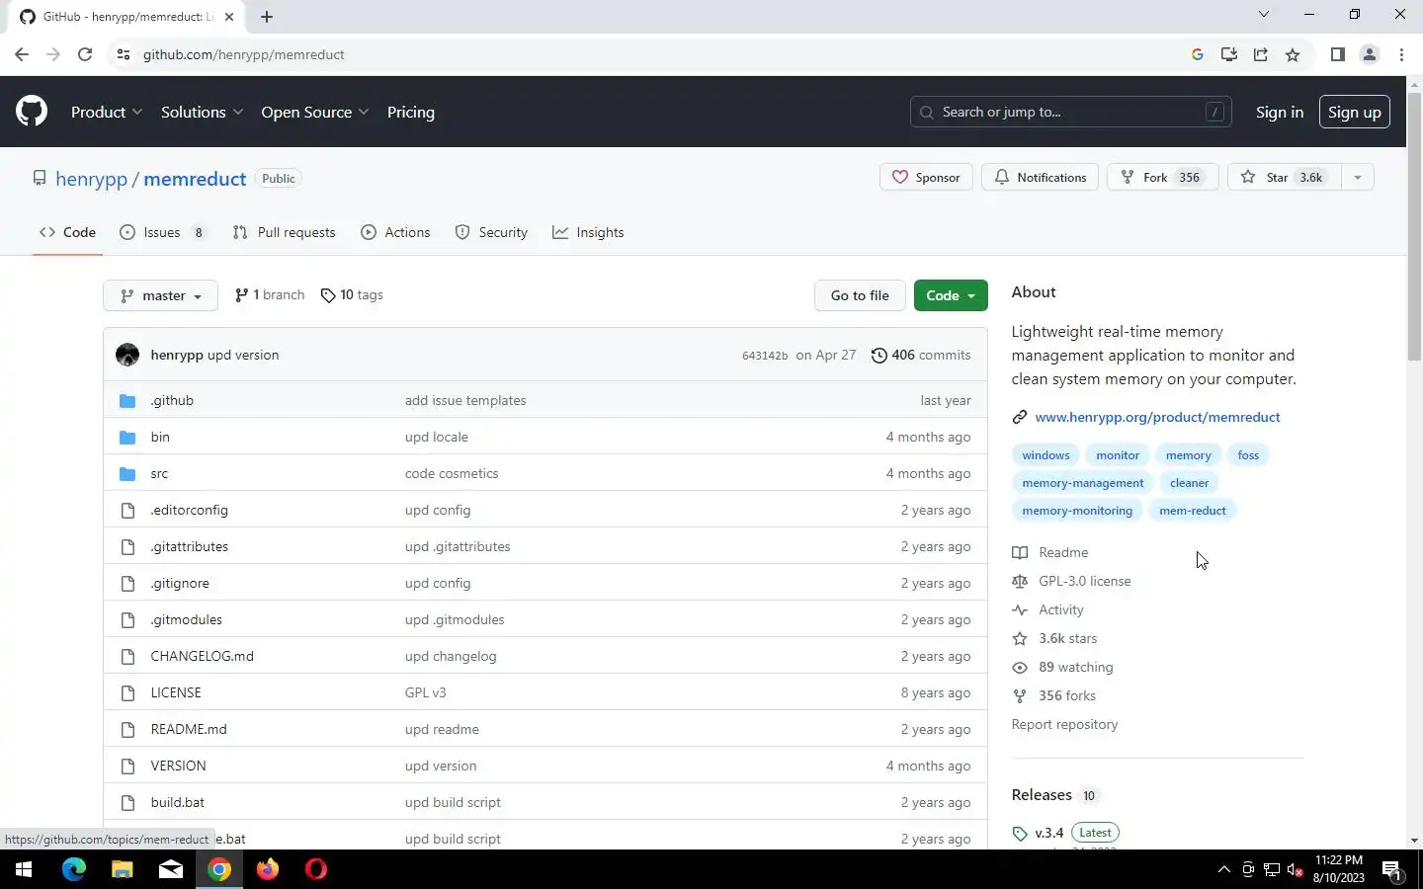The height and width of the screenshot is (889, 1423).
Task: Click the reload page icon
Action: click(x=85, y=54)
